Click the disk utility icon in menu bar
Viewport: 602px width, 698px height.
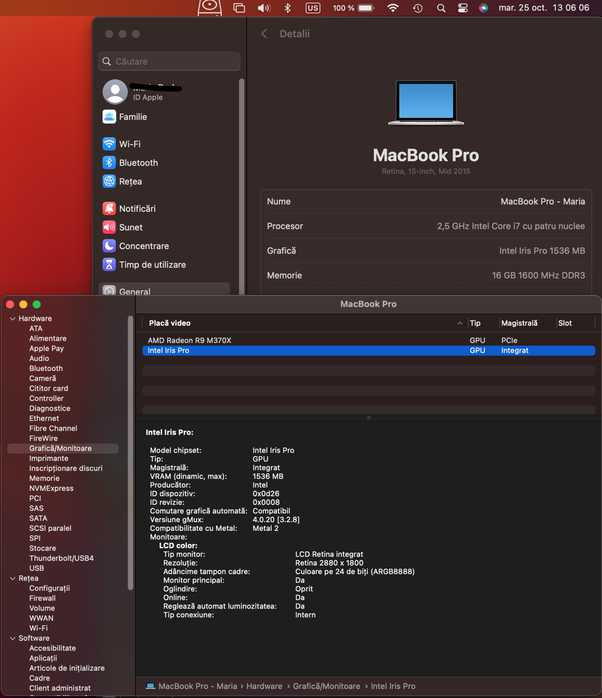(210, 8)
